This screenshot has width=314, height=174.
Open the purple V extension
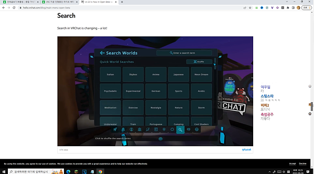click(x=272, y=8)
